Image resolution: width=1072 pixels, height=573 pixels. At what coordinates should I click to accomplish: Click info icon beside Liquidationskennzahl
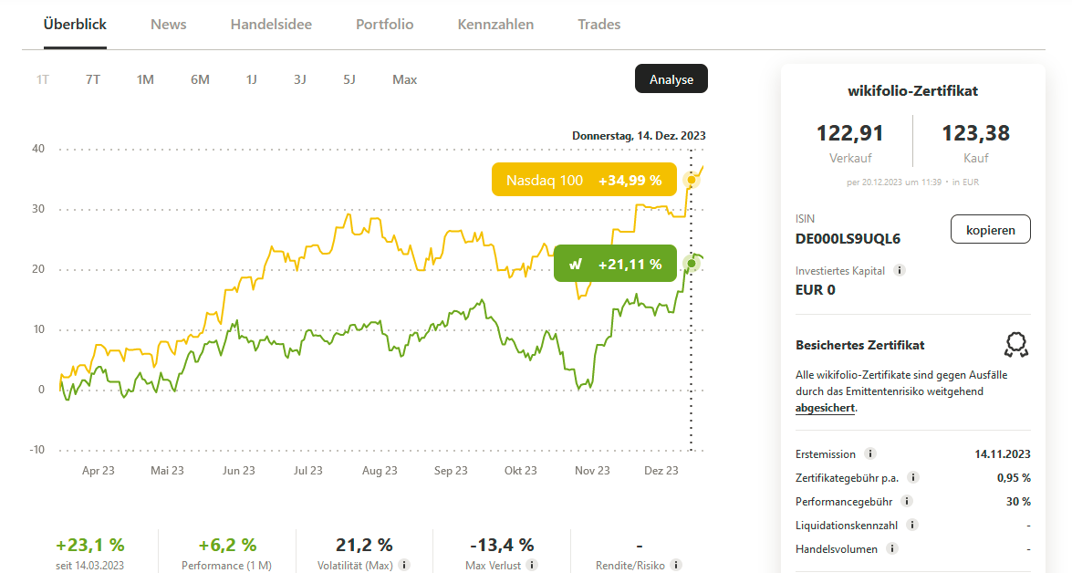tap(912, 525)
